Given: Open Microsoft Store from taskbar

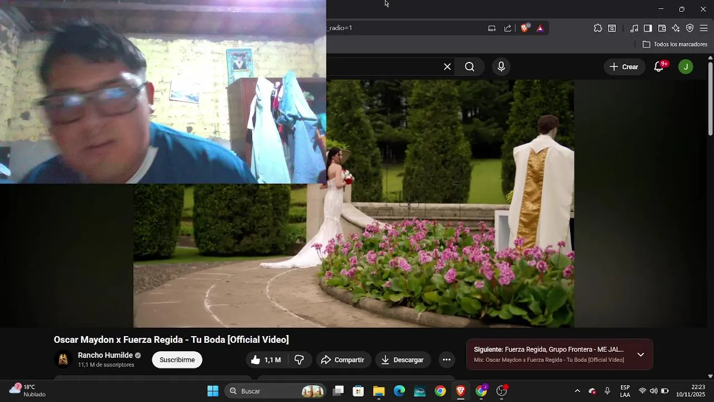Looking at the screenshot, I should point(359,391).
